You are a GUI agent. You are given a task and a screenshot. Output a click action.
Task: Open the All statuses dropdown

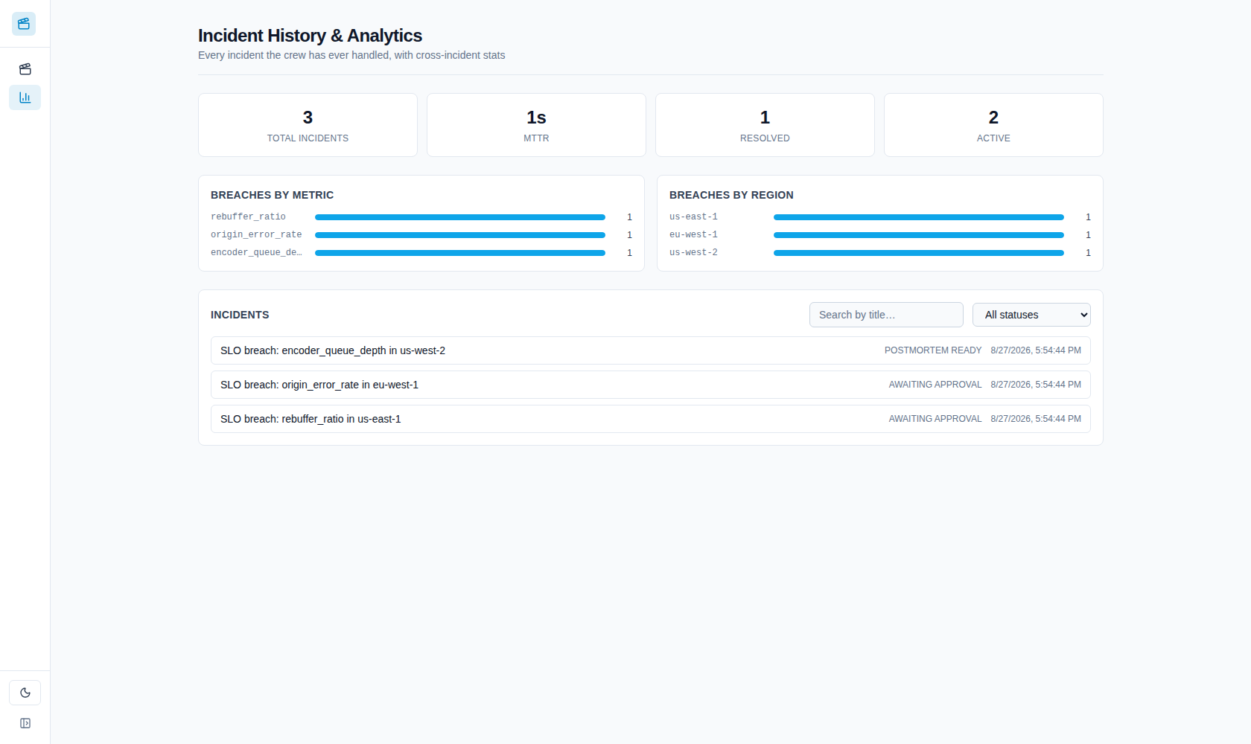(x=1031, y=315)
